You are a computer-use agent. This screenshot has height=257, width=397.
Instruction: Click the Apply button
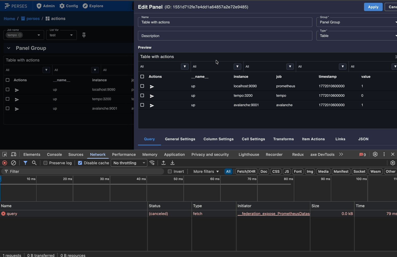(x=373, y=7)
